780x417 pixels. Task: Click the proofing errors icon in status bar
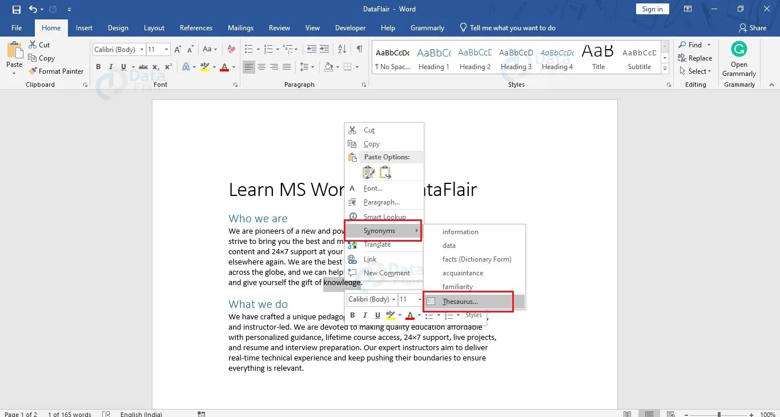click(106, 414)
